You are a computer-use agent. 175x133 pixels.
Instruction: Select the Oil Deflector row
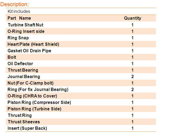point(20,64)
